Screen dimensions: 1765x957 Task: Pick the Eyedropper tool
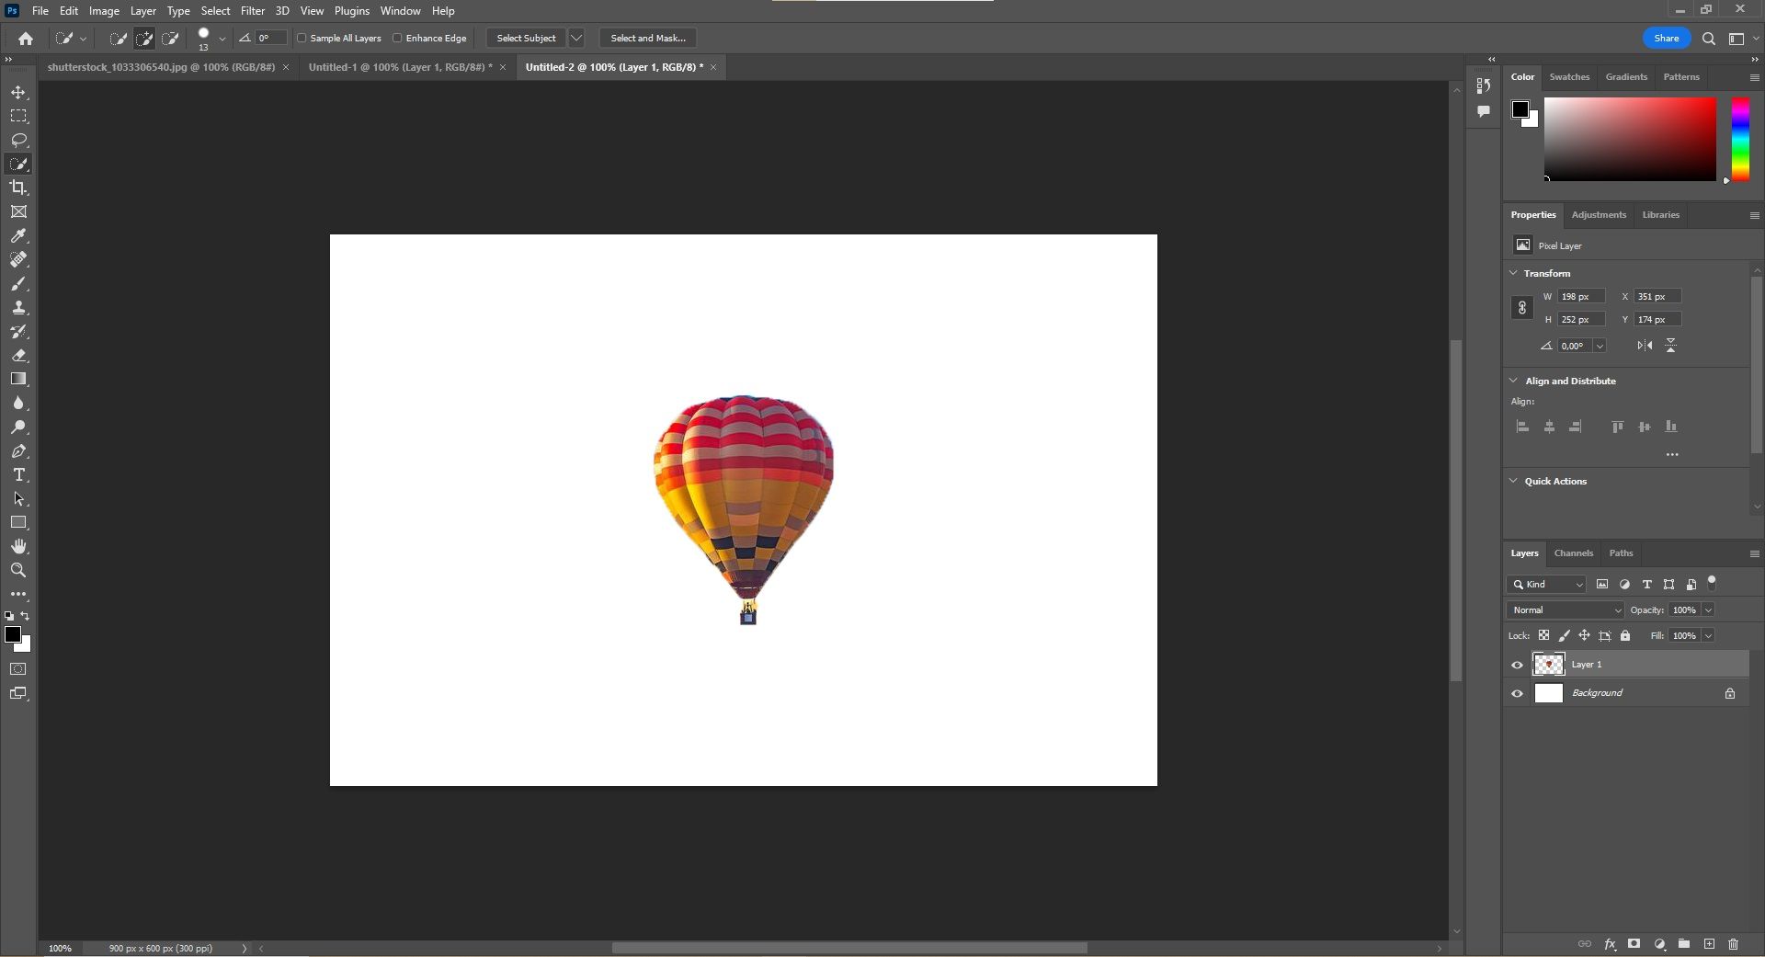pos(18,236)
